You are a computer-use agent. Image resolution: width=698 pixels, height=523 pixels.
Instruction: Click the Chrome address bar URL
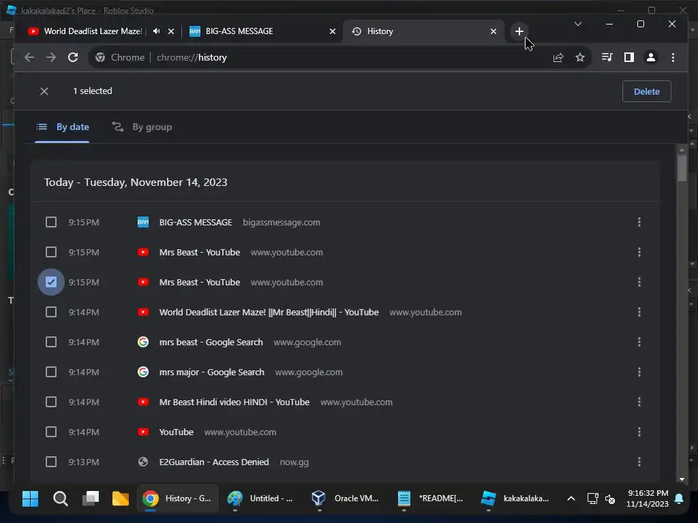point(192,57)
